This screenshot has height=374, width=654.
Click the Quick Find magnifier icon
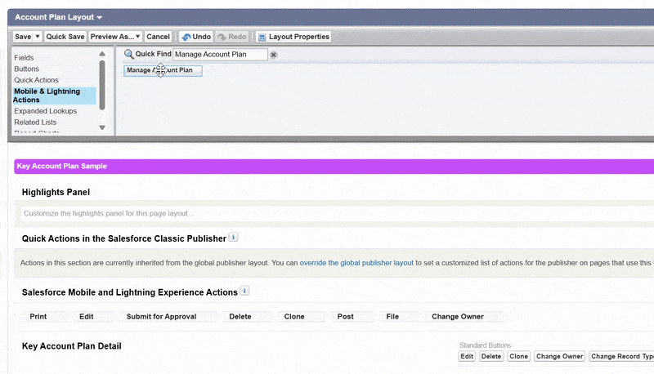click(x=129, y=54)
